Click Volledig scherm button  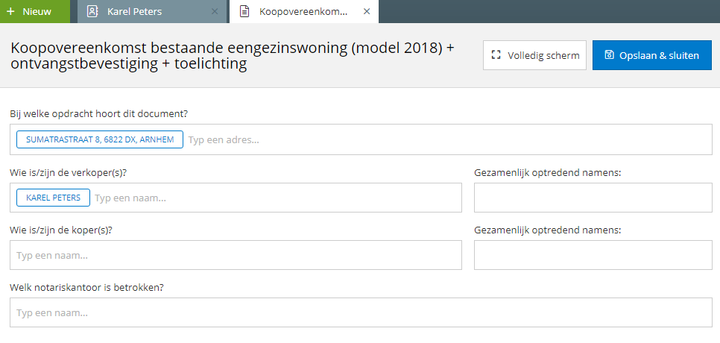click(x=534, y=55)
